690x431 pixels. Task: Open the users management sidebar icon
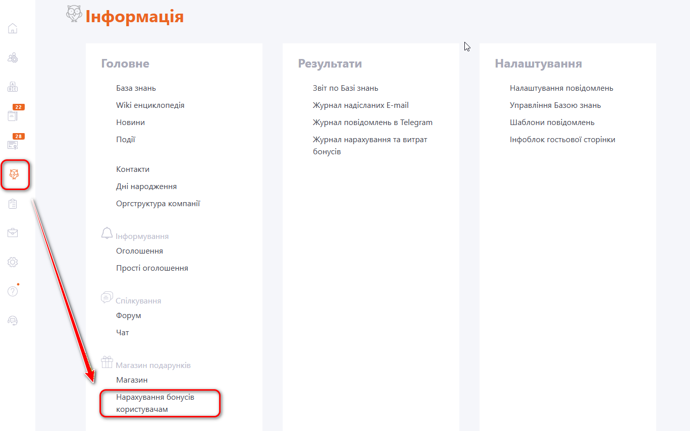point(13,57)
